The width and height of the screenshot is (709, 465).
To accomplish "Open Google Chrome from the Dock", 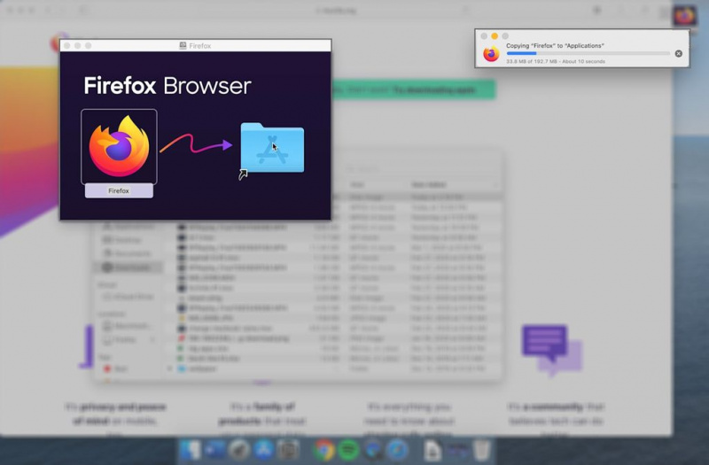I will (x=323, y=450).
